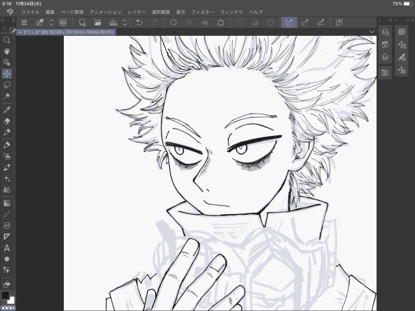415x311 pixels.
Task: Expand the up-down arrows beside the save icon
Action: pyautogui.click(x=125, y=22)
